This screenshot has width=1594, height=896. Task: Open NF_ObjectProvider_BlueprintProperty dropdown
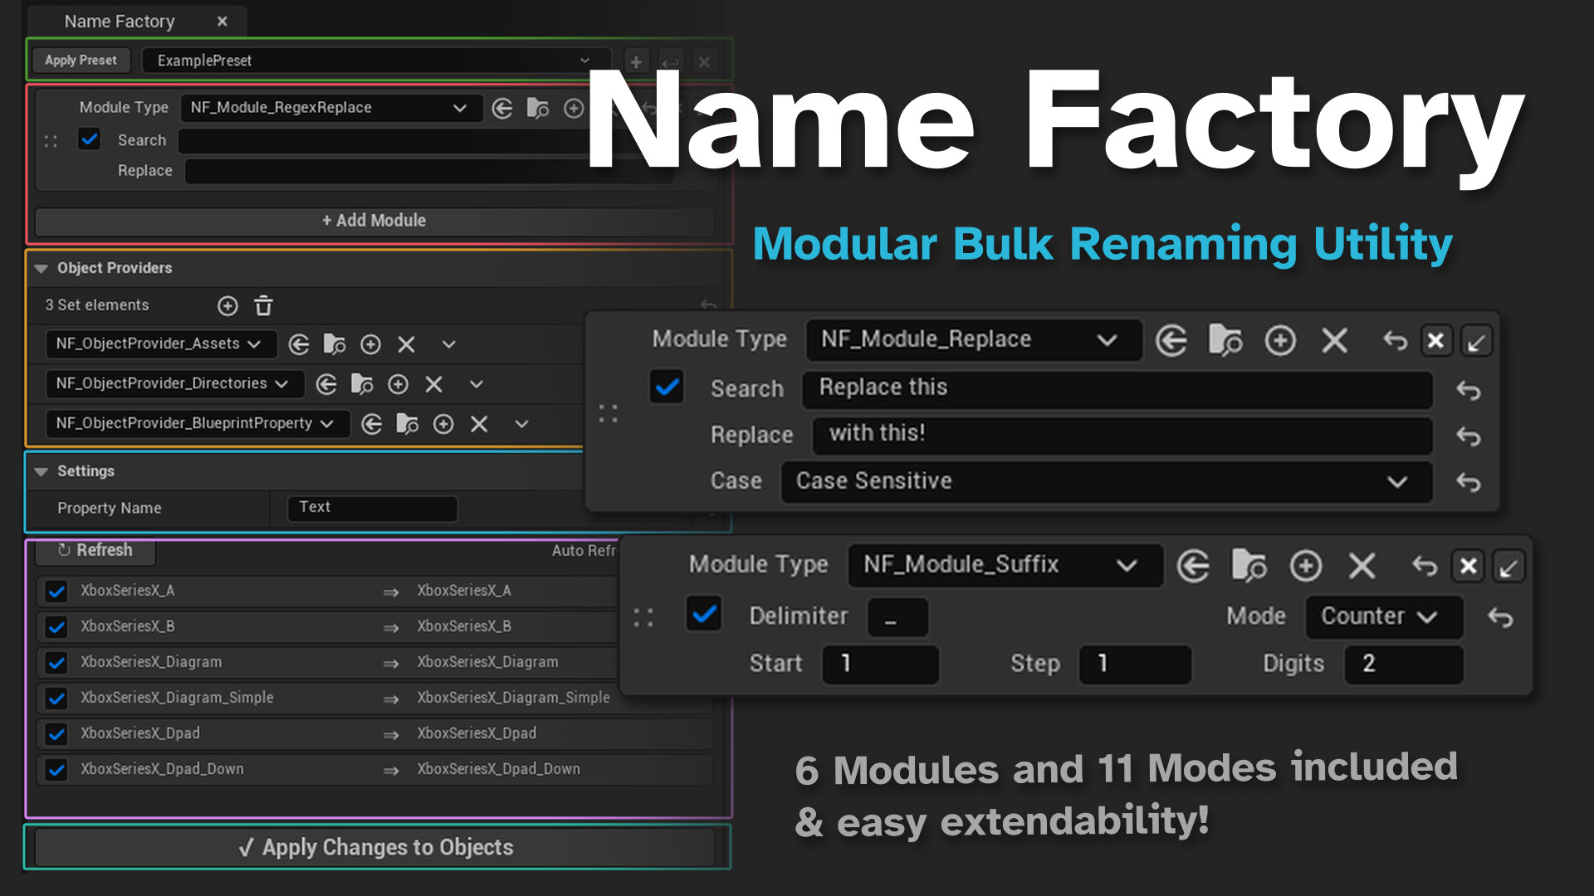click(198, 423)
